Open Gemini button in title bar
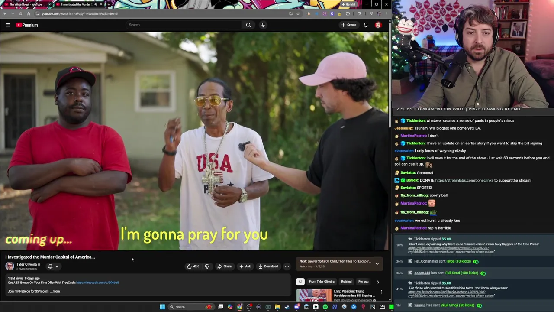The image size is (554, 312). click(348, 4)
